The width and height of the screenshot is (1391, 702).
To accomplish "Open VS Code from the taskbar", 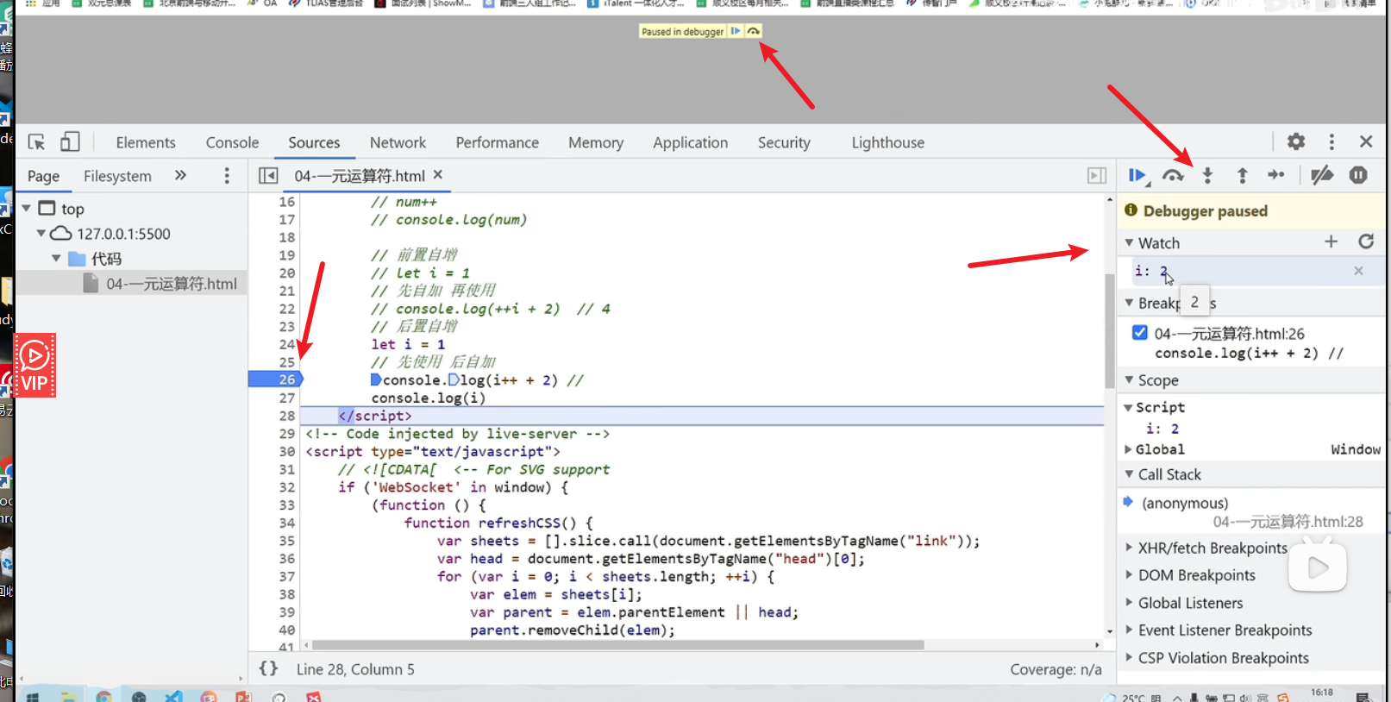I will coord(173,696).
